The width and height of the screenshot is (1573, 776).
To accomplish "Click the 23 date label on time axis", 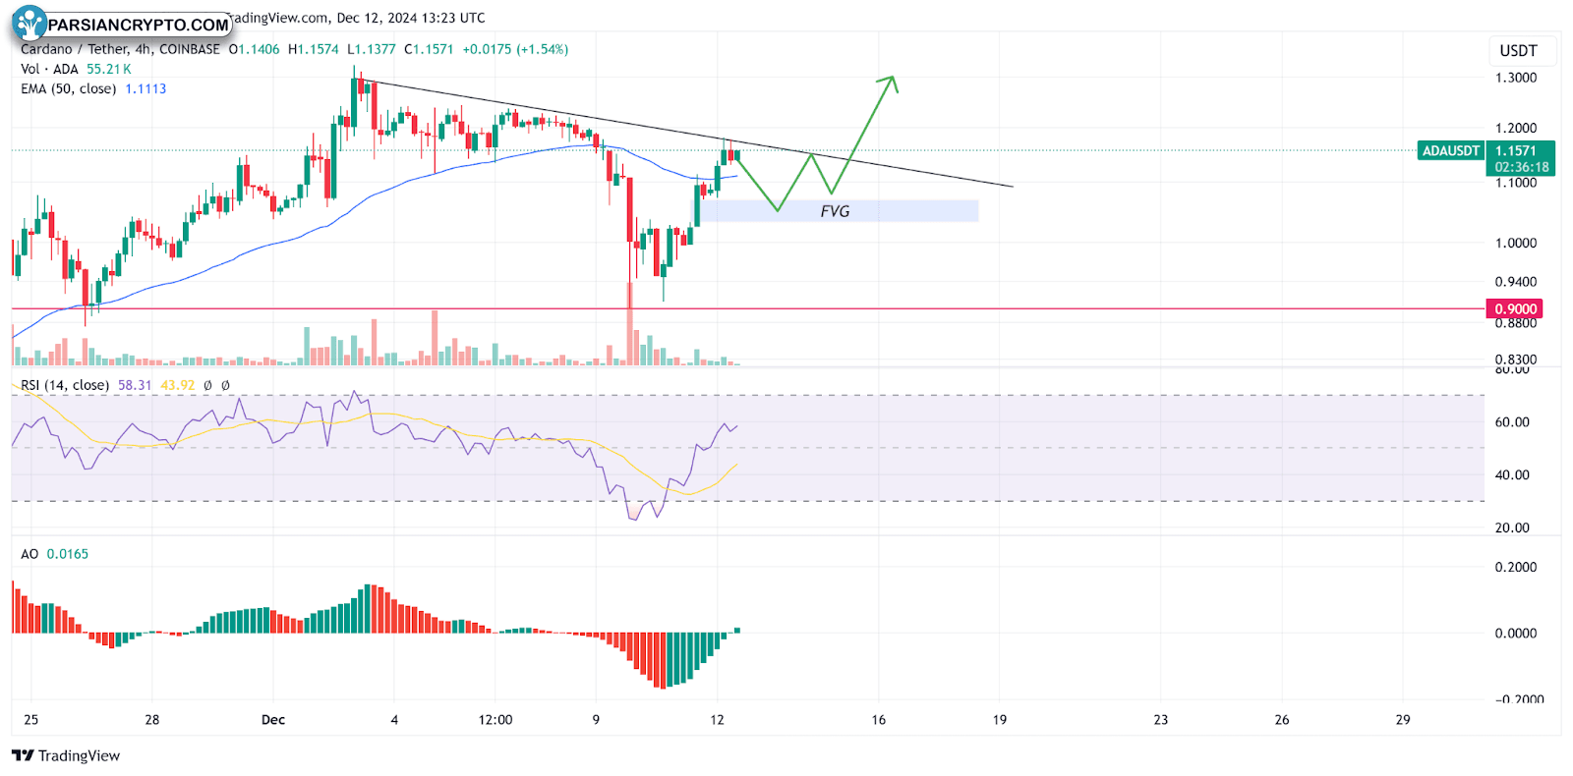I will (1160, 720).
